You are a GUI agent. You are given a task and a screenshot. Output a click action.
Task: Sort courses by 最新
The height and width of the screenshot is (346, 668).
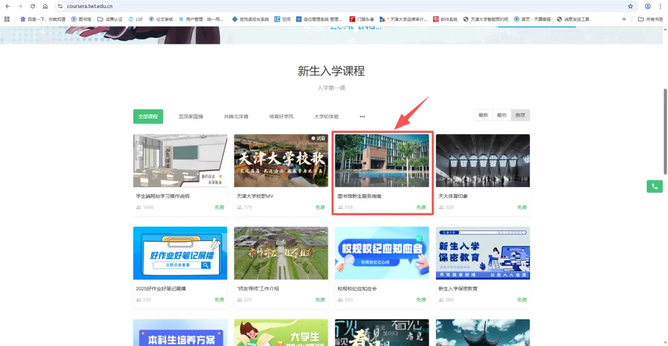click(483, 116)
